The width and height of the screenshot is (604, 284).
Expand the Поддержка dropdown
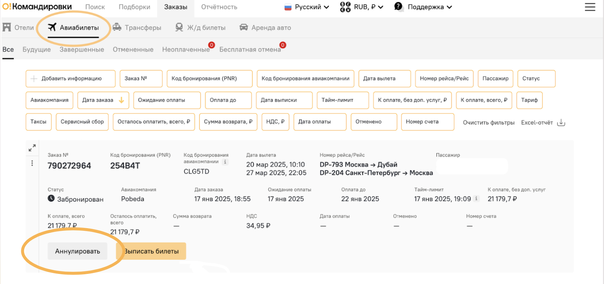tap(423, 7)
